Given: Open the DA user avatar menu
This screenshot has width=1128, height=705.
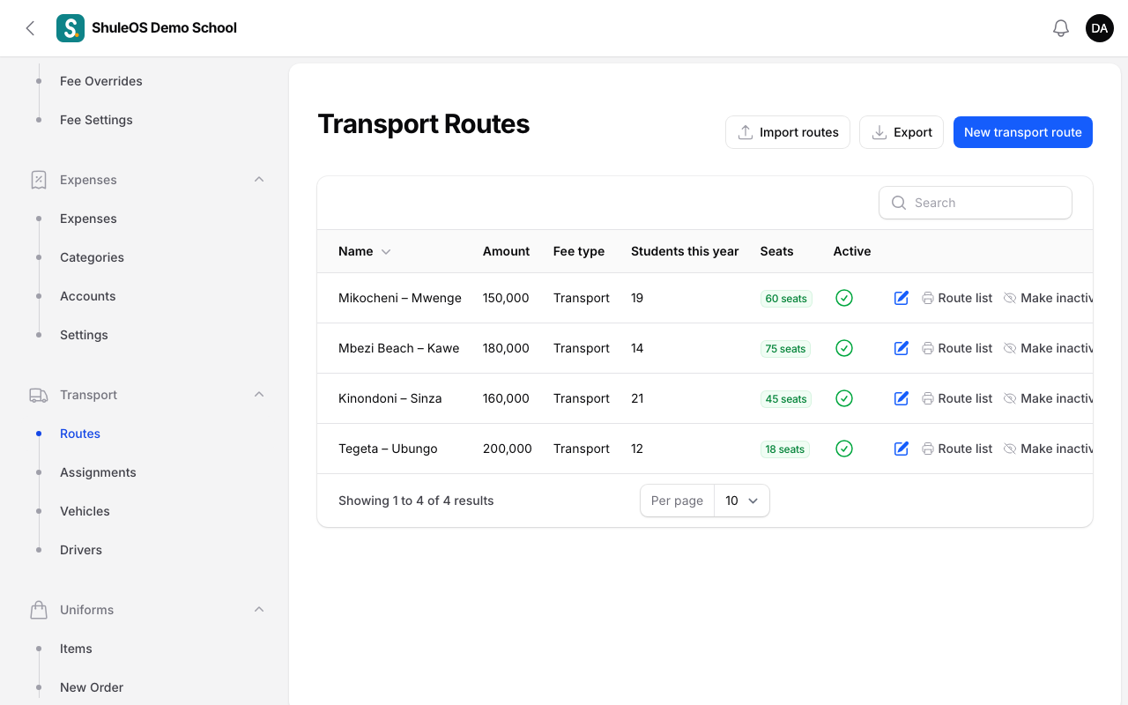Looking at the screenshot, I should click(x=1100, y=28).
